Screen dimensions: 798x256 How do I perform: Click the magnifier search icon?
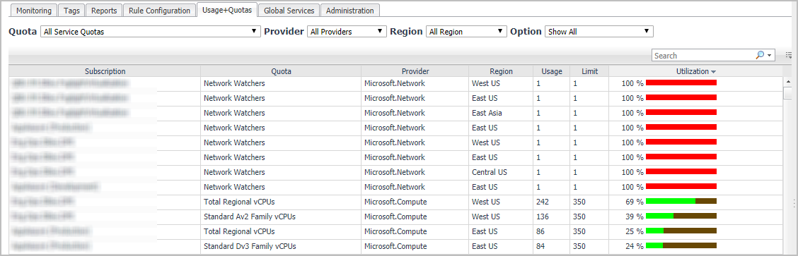[x=760, y=55]
